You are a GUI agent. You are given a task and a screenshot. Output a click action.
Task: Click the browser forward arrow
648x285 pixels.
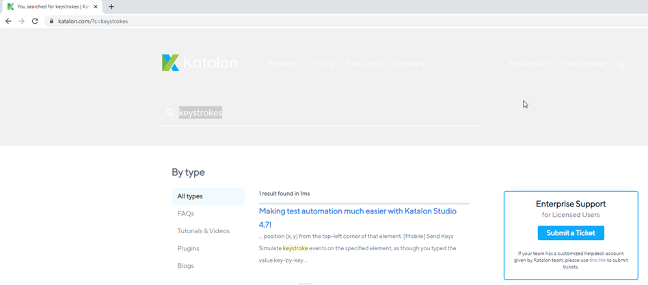click(21, 21)
